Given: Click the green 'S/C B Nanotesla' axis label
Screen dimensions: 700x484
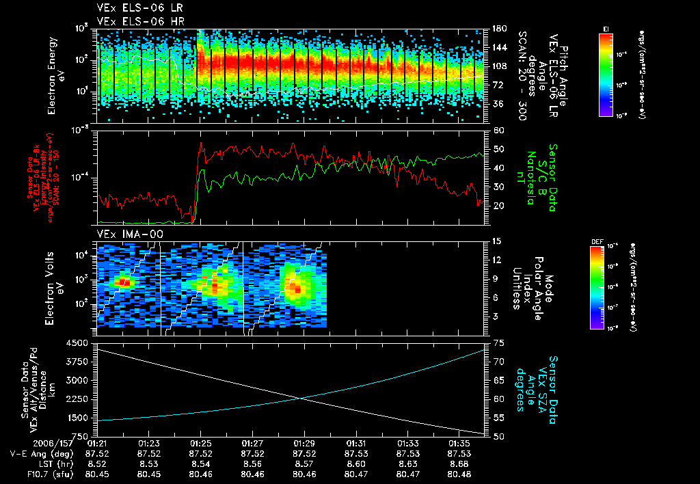Looking at the screenshot, I should [536, 178].
